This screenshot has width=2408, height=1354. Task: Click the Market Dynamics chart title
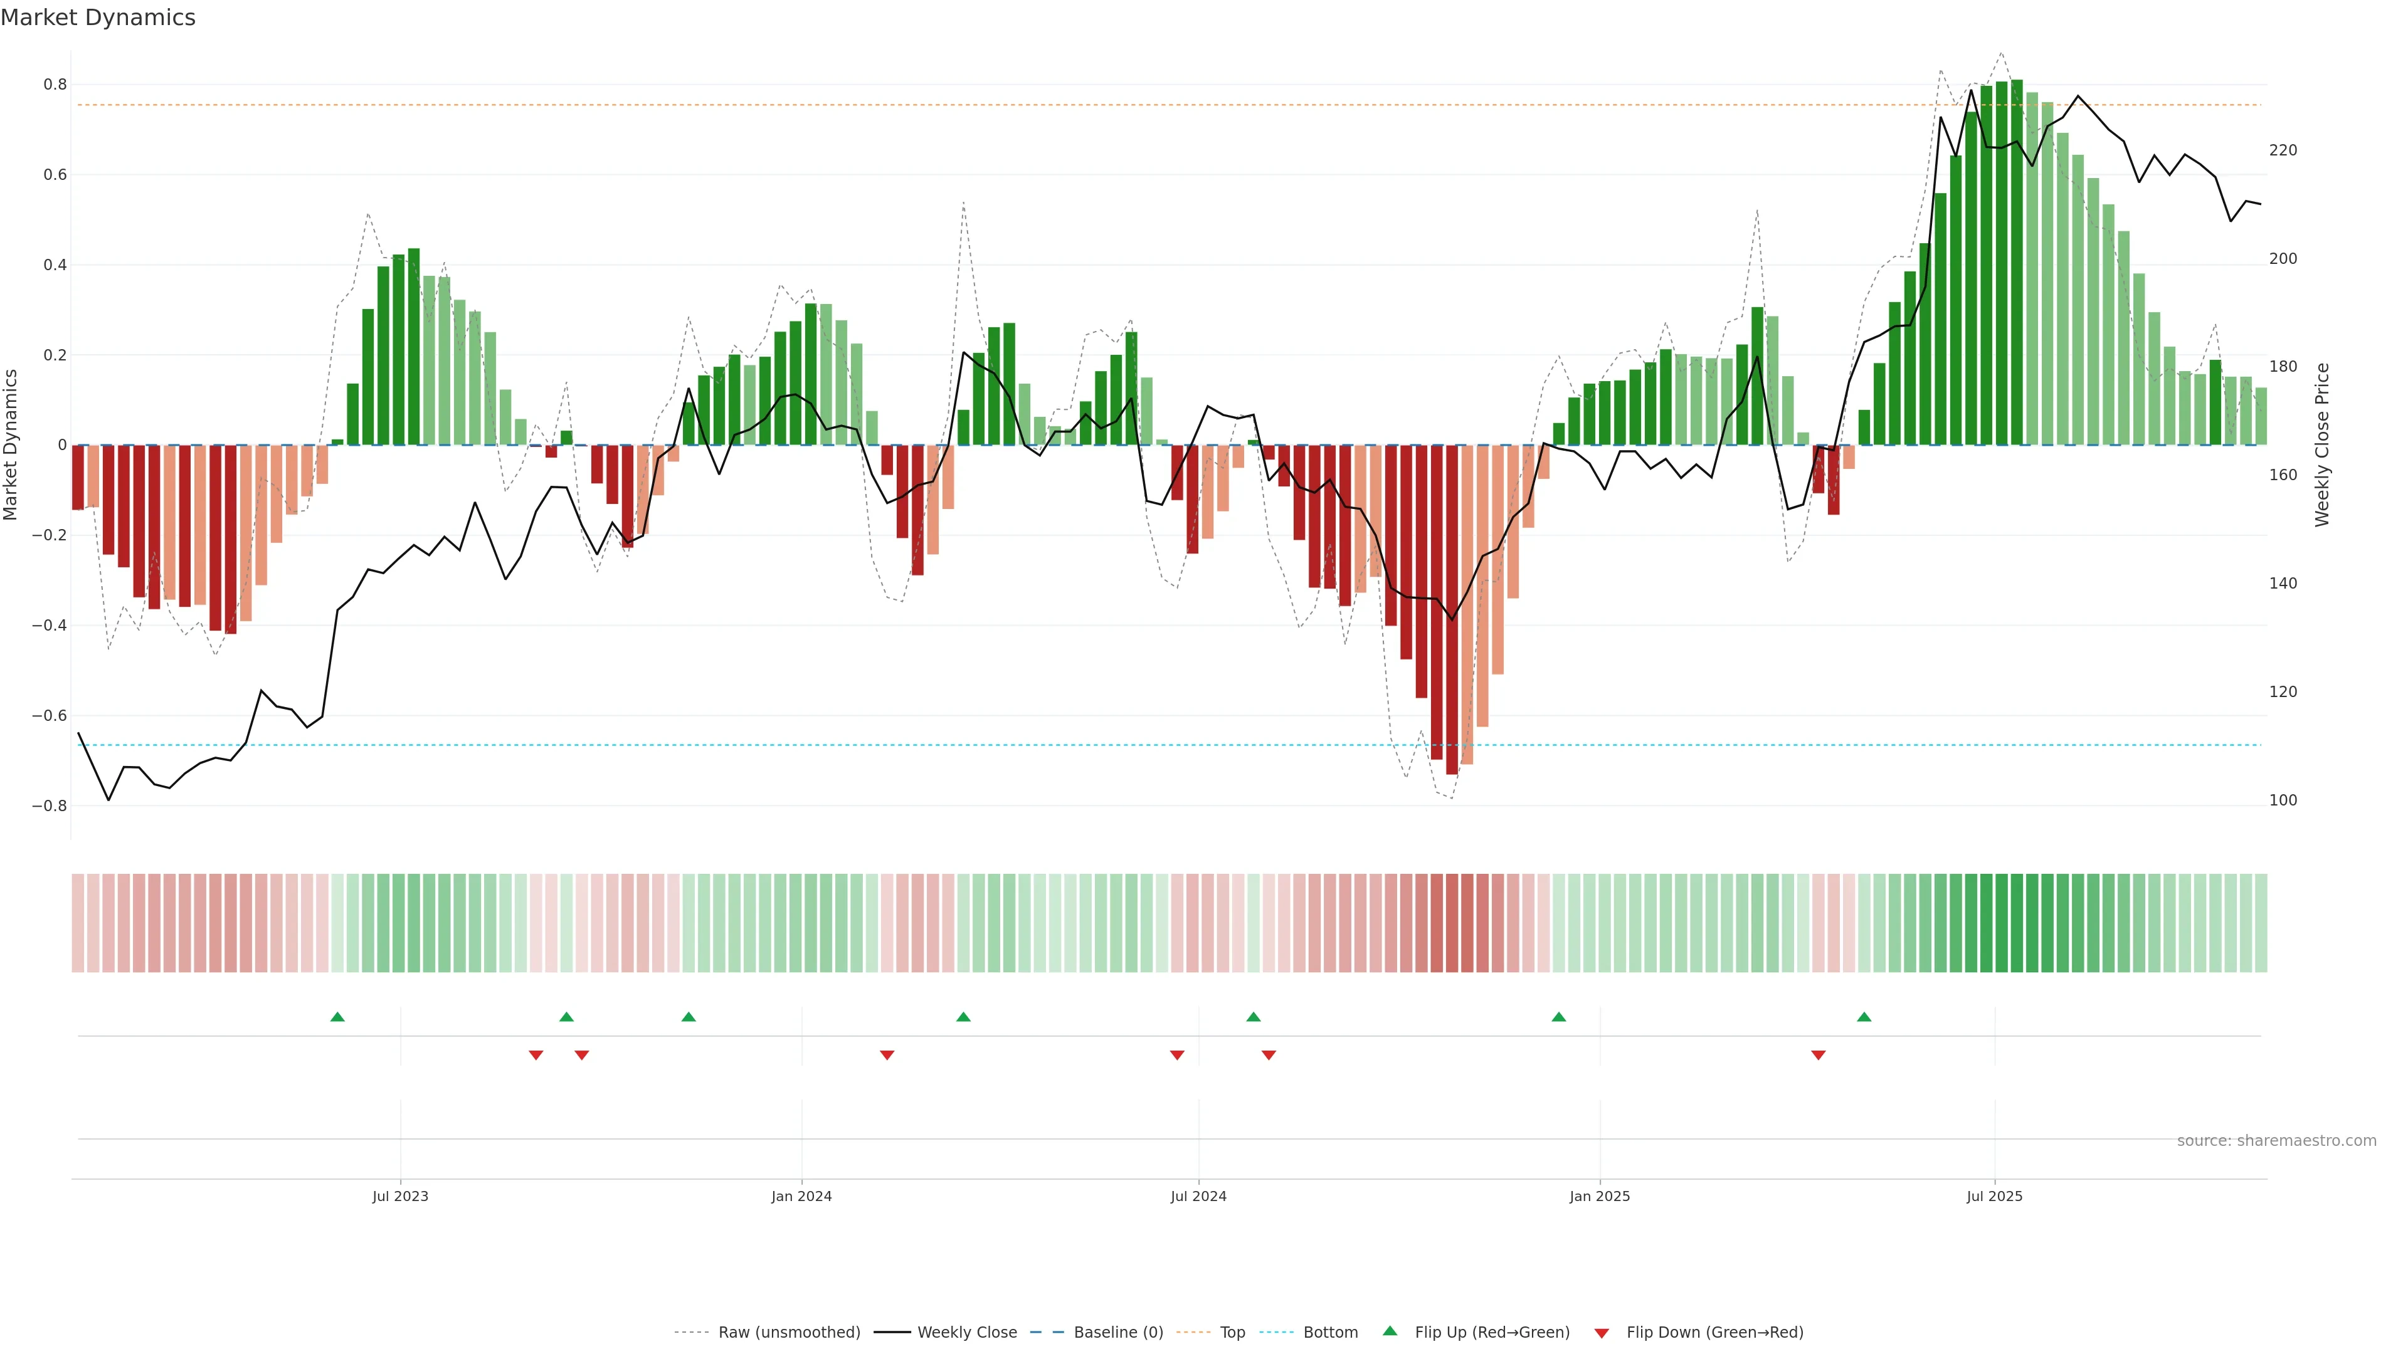point(98,18)
